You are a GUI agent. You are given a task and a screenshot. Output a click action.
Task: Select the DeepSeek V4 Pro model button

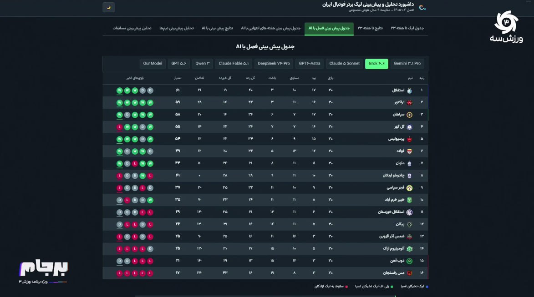pyautogui.click(x=274, y=64)
